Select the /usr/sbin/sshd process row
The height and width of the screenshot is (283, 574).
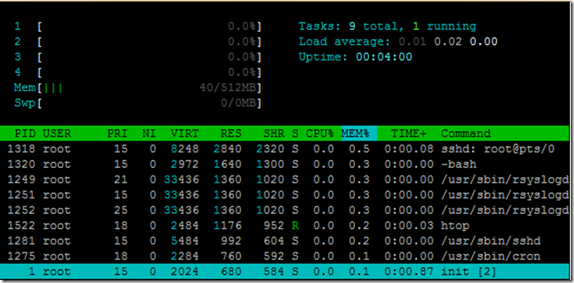click(x=285, y=241)
